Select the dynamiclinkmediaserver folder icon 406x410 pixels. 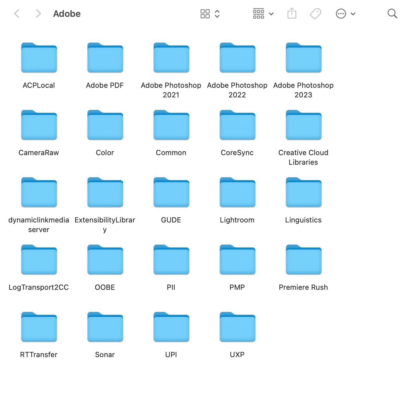(x=39, y=192)
